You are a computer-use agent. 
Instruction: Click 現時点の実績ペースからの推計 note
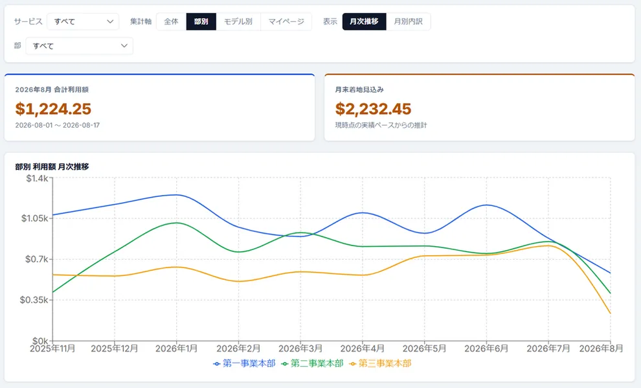(x=381, y=125)
